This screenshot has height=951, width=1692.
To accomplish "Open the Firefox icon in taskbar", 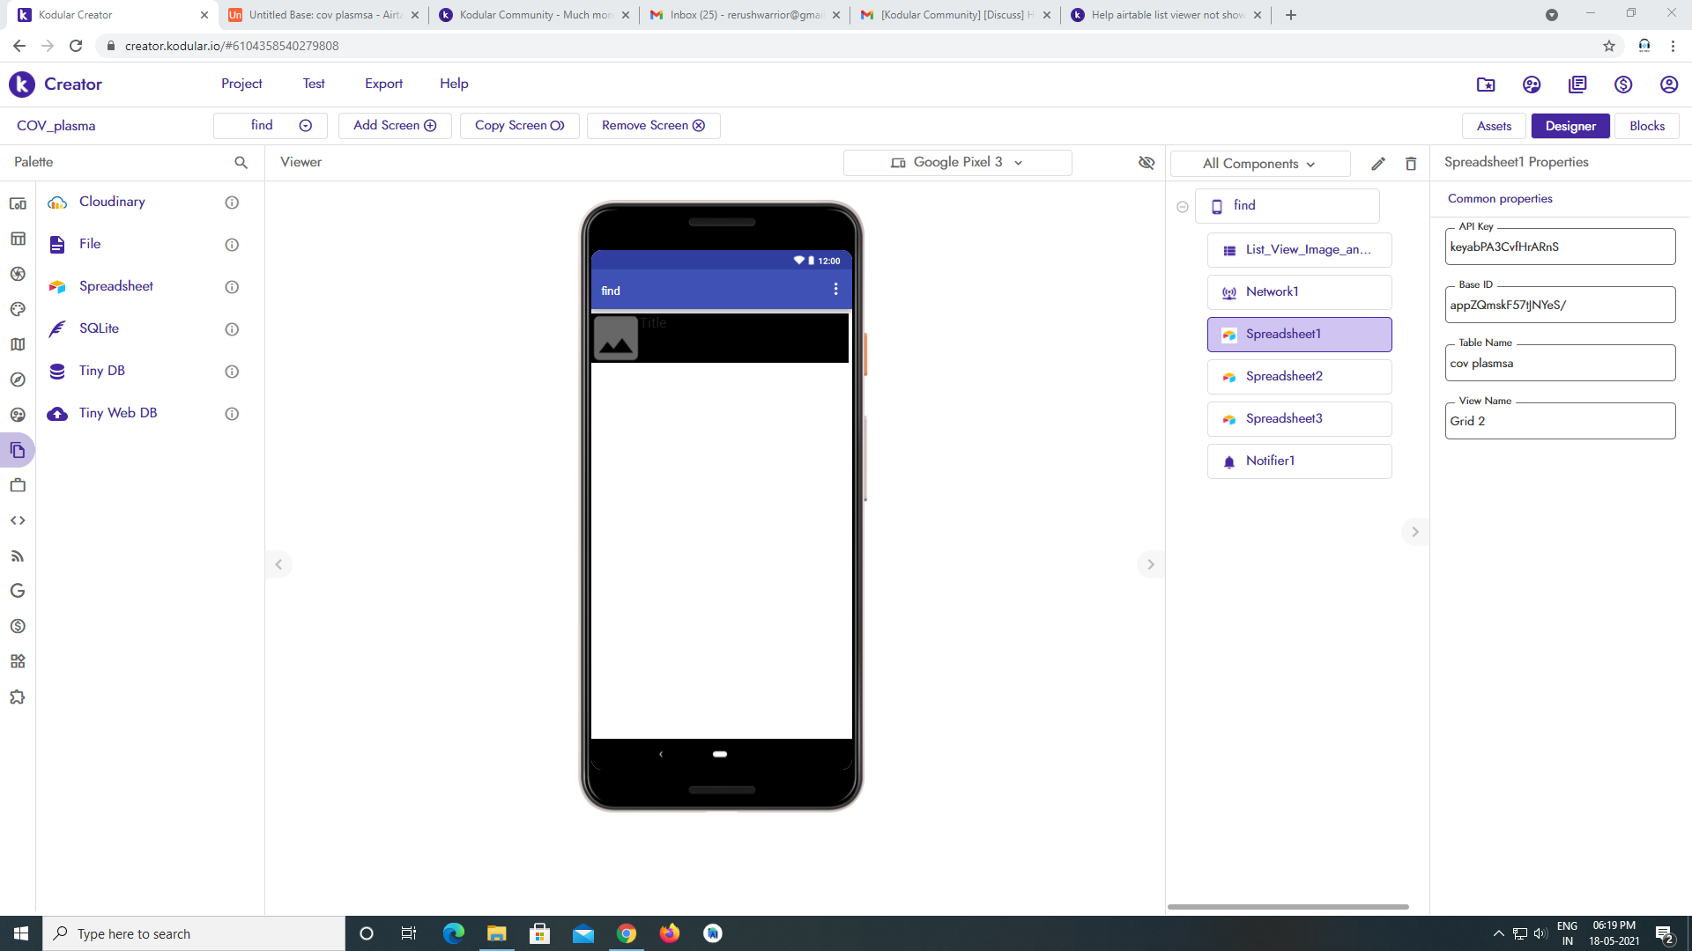I will tap(670, 933).
